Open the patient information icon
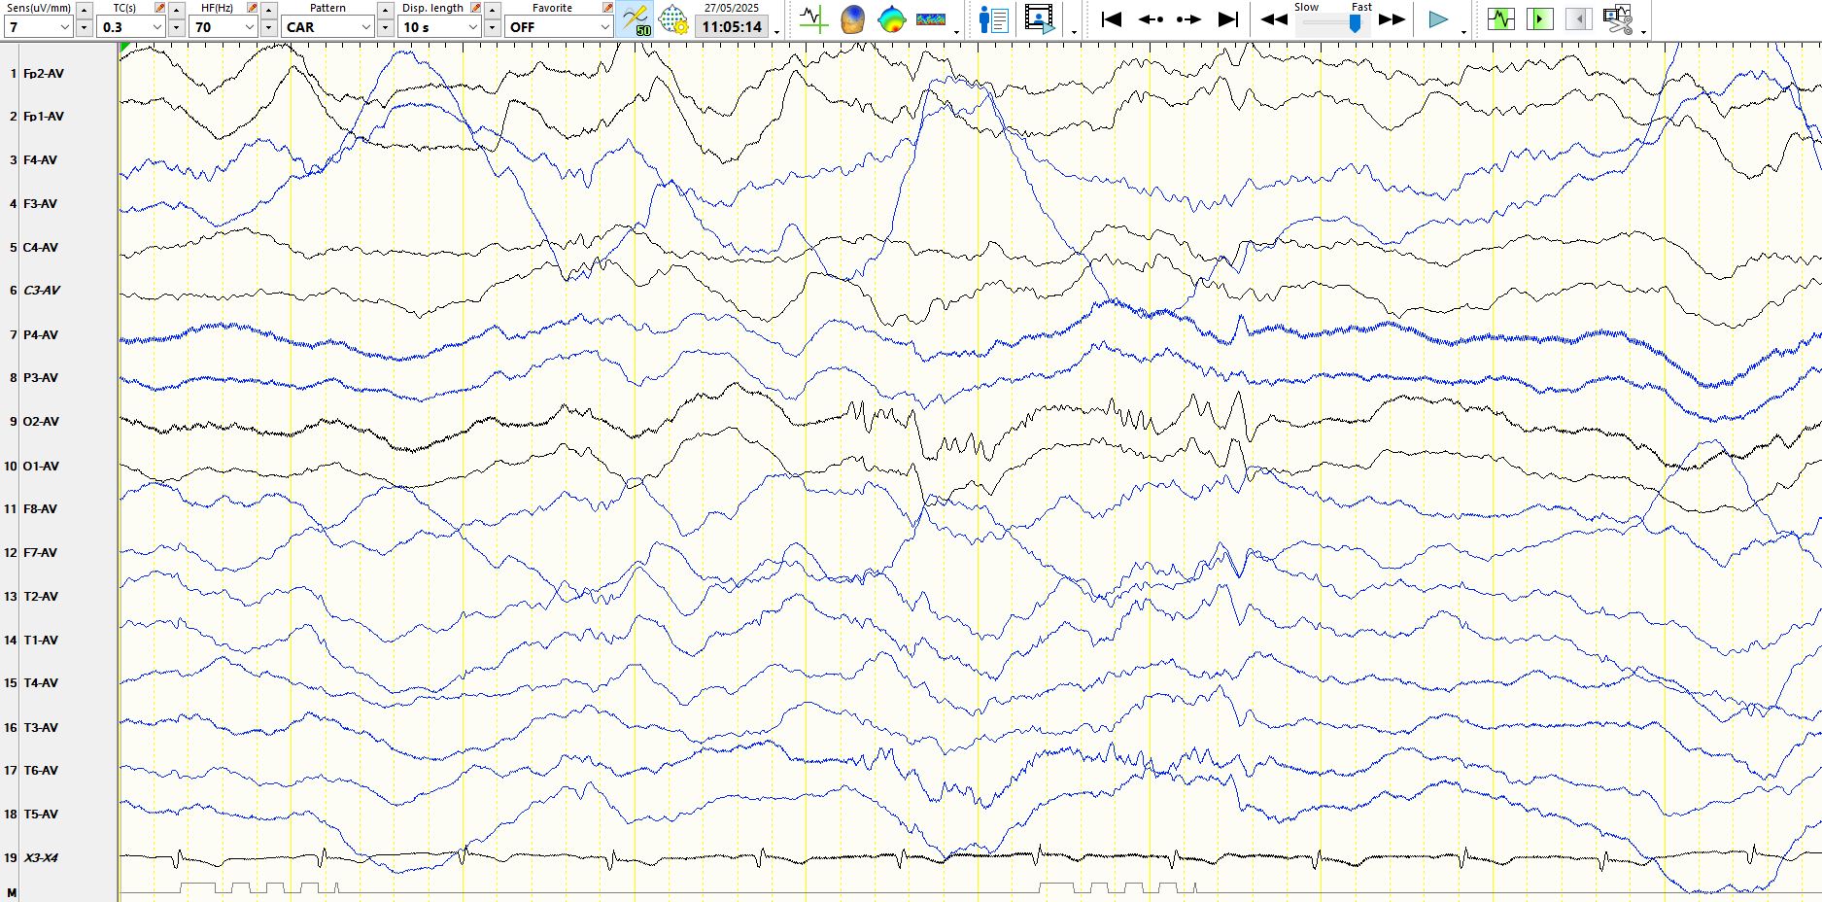1822x902 pixels. pyautogui.click(x=993, y=18)
